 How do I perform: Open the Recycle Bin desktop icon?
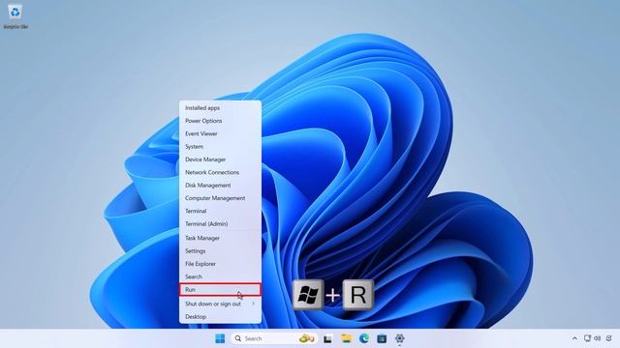(15, 16)
